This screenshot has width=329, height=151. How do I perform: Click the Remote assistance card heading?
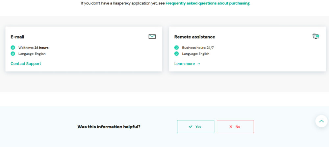[x=194, y=37]
